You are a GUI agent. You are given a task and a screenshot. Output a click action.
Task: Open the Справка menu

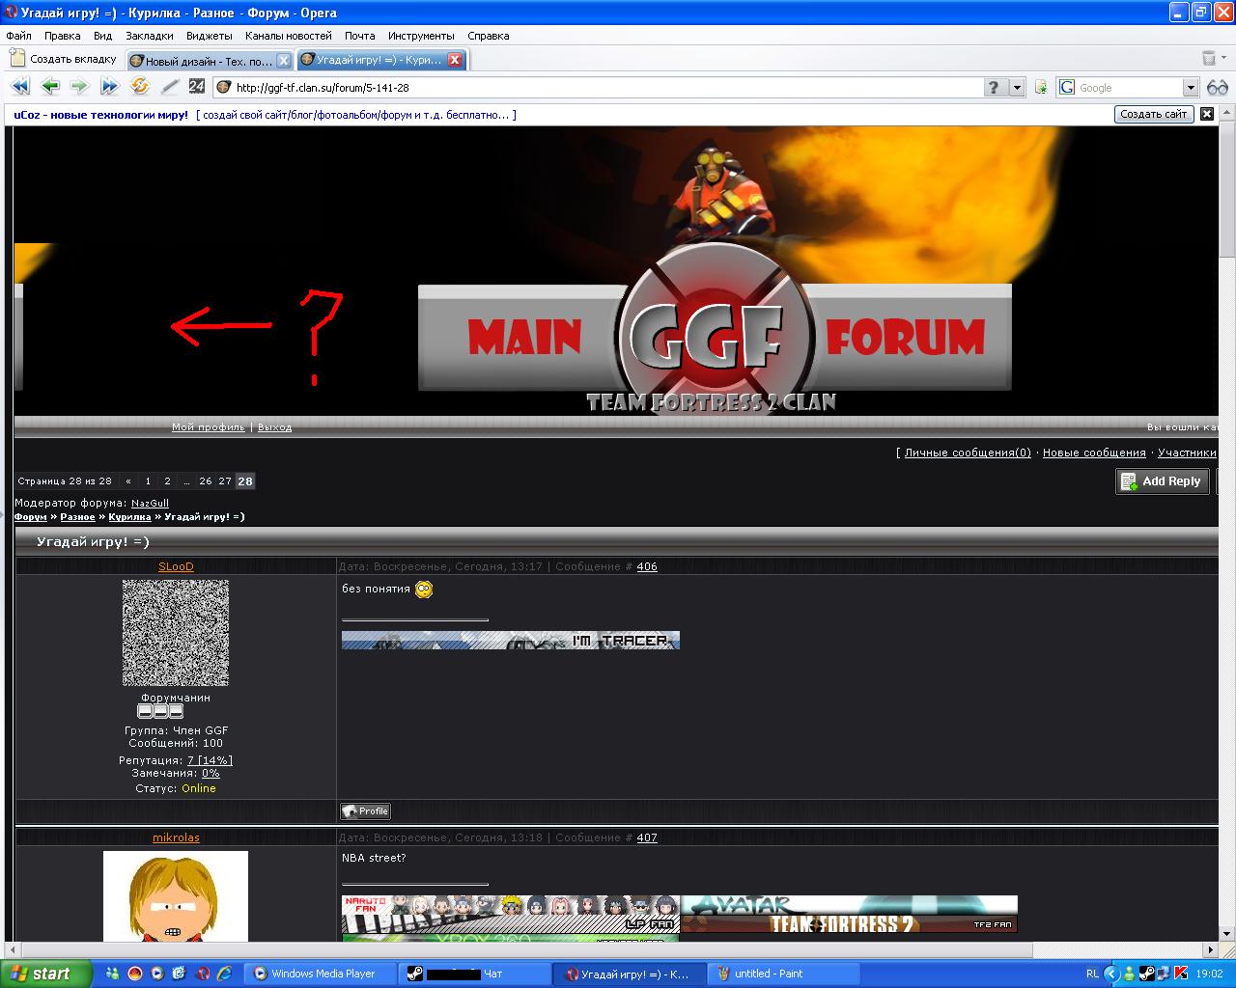[489, 36]
